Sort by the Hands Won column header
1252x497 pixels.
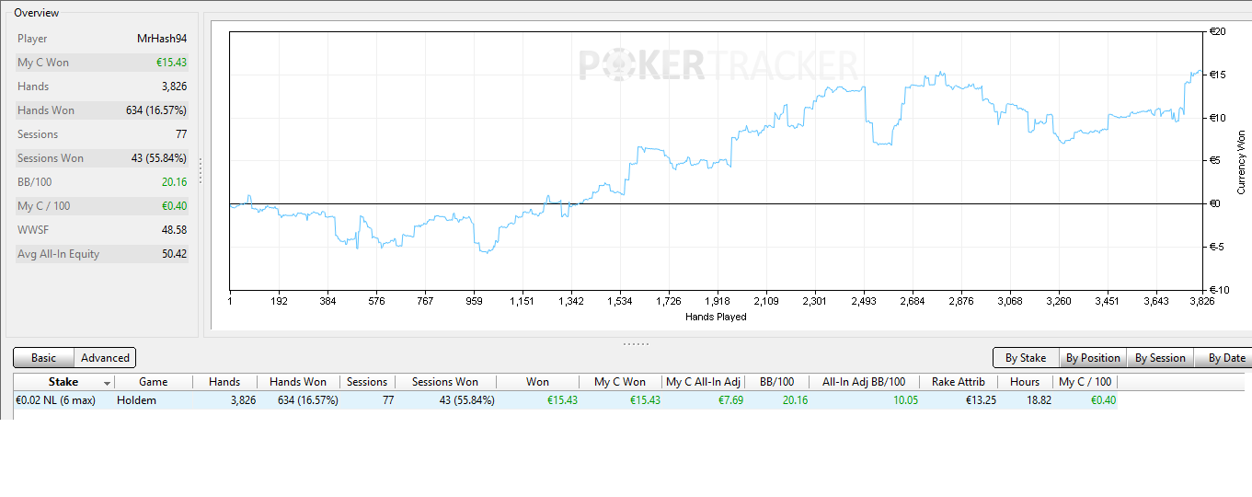point(298,382)
